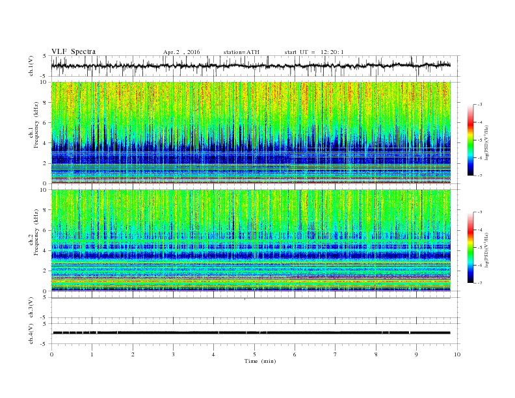Image resolution: width=515 pixels, height=398 pixels.
Task: Click the time axis tick label '0'
Action: (51, 354)
